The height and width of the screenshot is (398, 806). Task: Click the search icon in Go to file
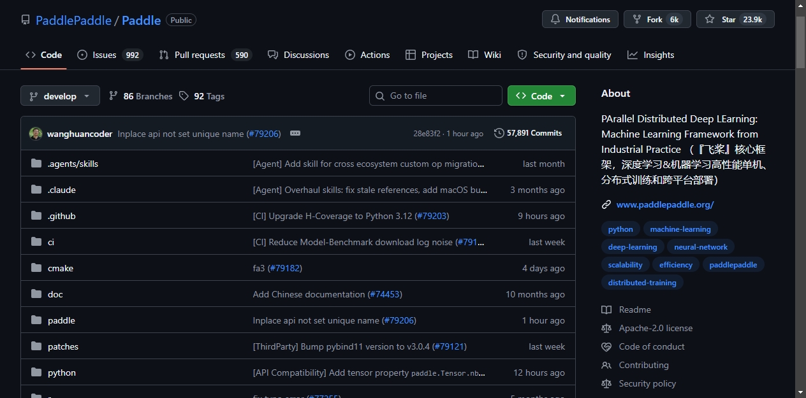[x=380, y=96]
